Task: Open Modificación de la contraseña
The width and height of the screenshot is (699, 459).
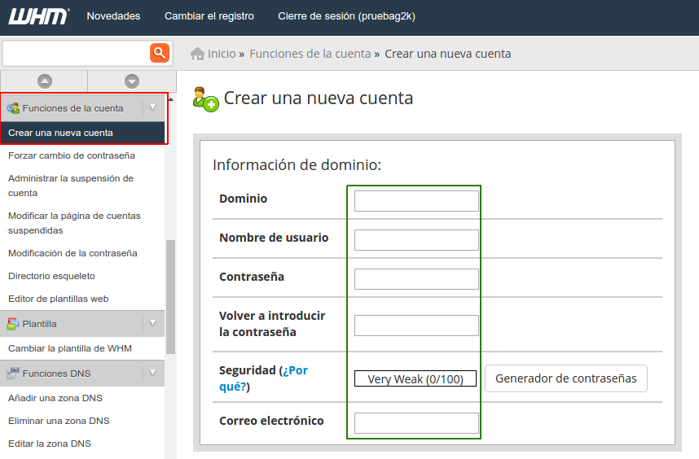Action: pos(73,253)
